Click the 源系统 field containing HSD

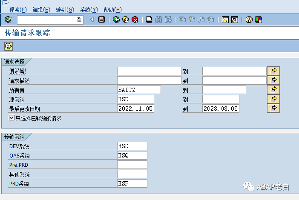(135, 99)
